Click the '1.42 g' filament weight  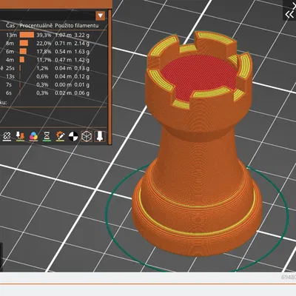[x=82, y=60]
